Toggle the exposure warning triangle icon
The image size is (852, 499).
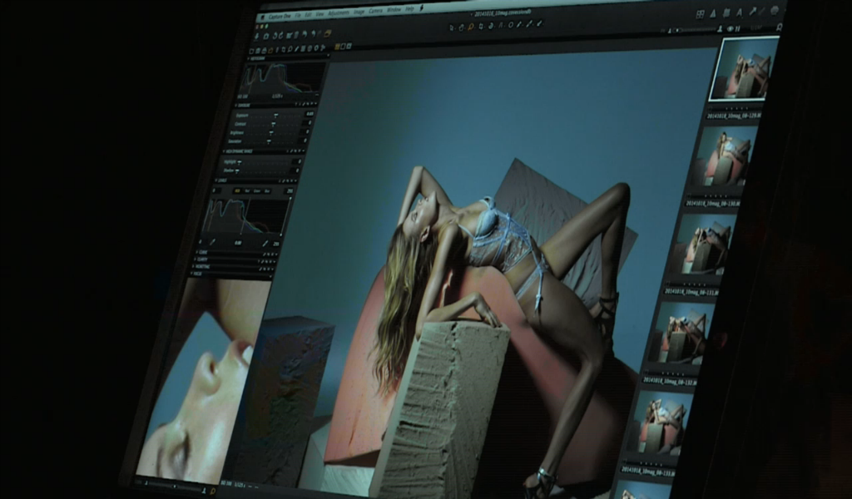click(x=713, y=13)
